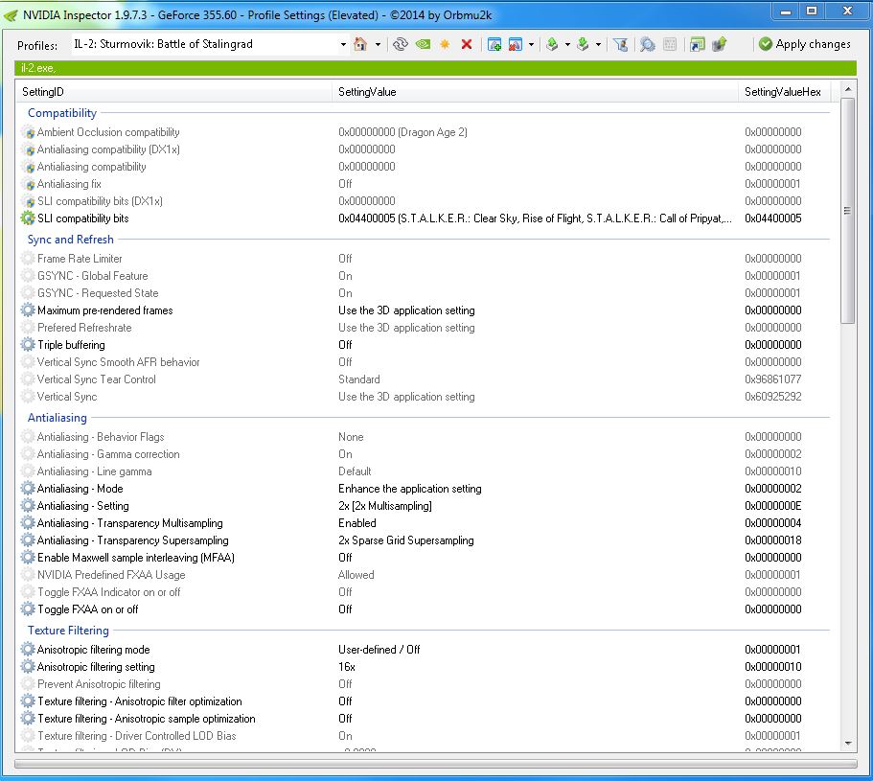Screen dimensions: 873x781
Task: Select GSYNC - Global Feature row
Action: [425, 276]
